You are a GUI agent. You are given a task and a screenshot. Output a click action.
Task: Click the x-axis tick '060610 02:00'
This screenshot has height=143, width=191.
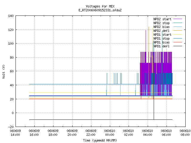129,133
